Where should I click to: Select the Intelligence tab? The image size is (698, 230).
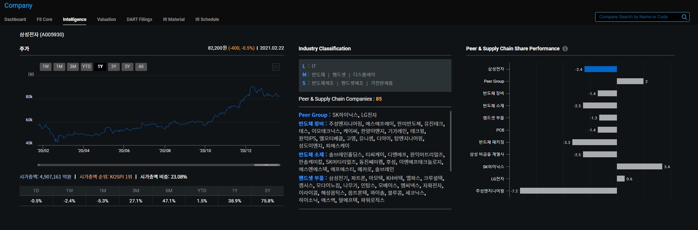(74, 19)
